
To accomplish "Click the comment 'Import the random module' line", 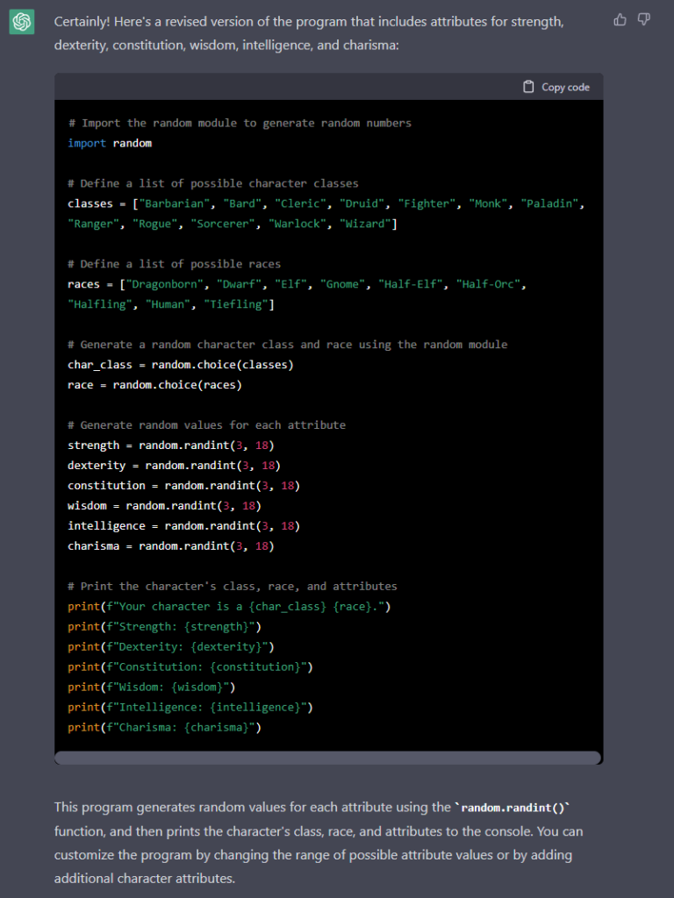I will point(240,123).
